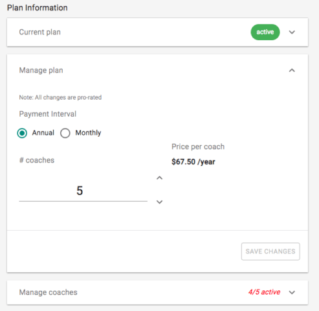Increase coaches count with up arrow

pos(159,178)
